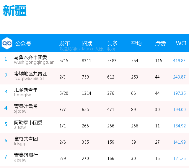This screenshot has width=189, height=168.
Task: Click WCI value 184.92
Action: pos(179,126)
